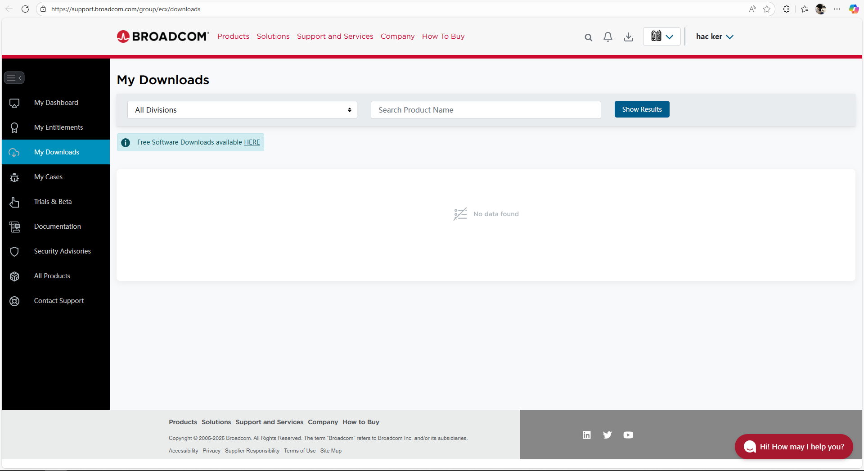Open the hac ker user menu
Image resolution: width=864 pixels, height=471 pixels.
pyautogui.click(x=715, y=37)
